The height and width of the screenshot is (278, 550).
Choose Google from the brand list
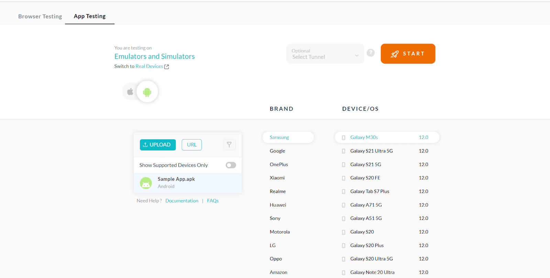(277, 151)
